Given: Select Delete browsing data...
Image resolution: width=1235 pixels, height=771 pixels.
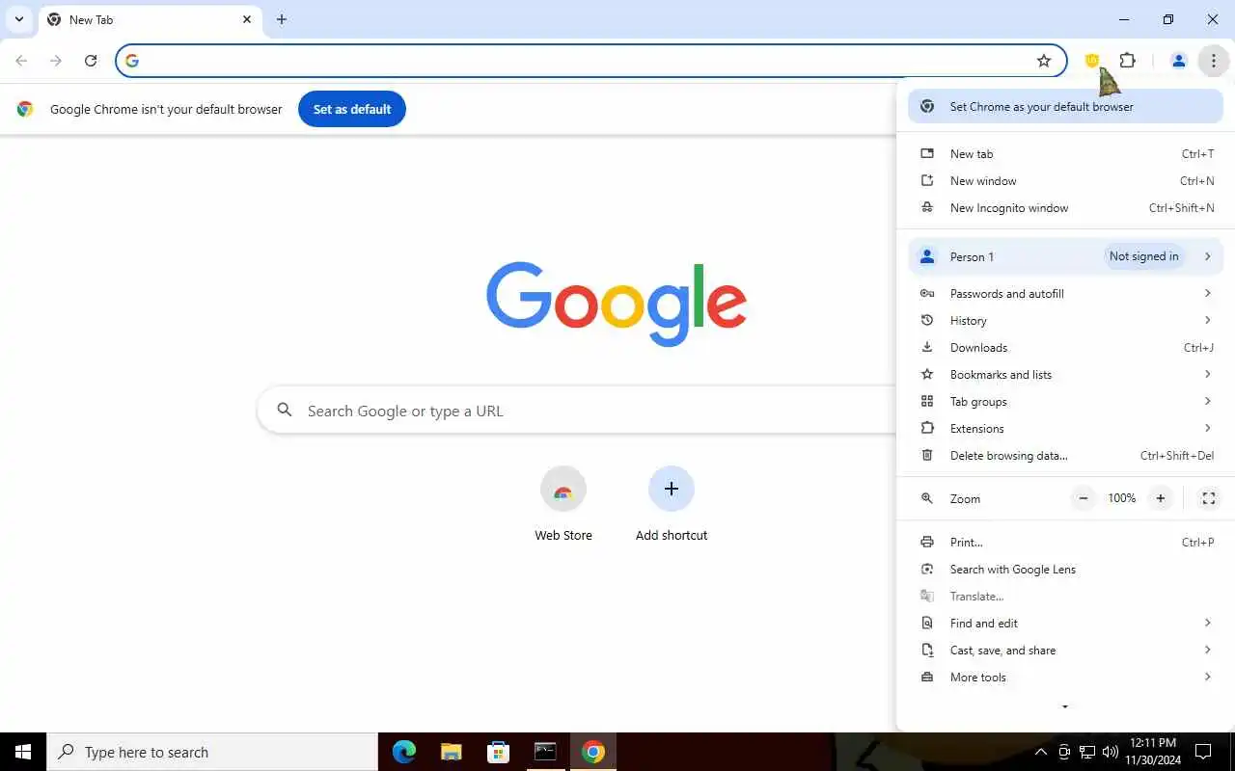Looking at the screenshot, I should coord(1065,456).
